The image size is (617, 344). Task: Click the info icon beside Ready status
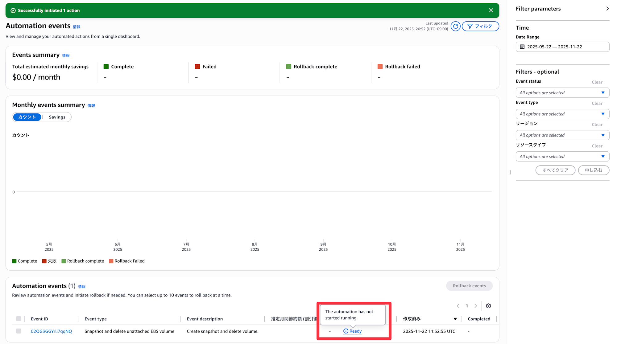click(346, 331)
